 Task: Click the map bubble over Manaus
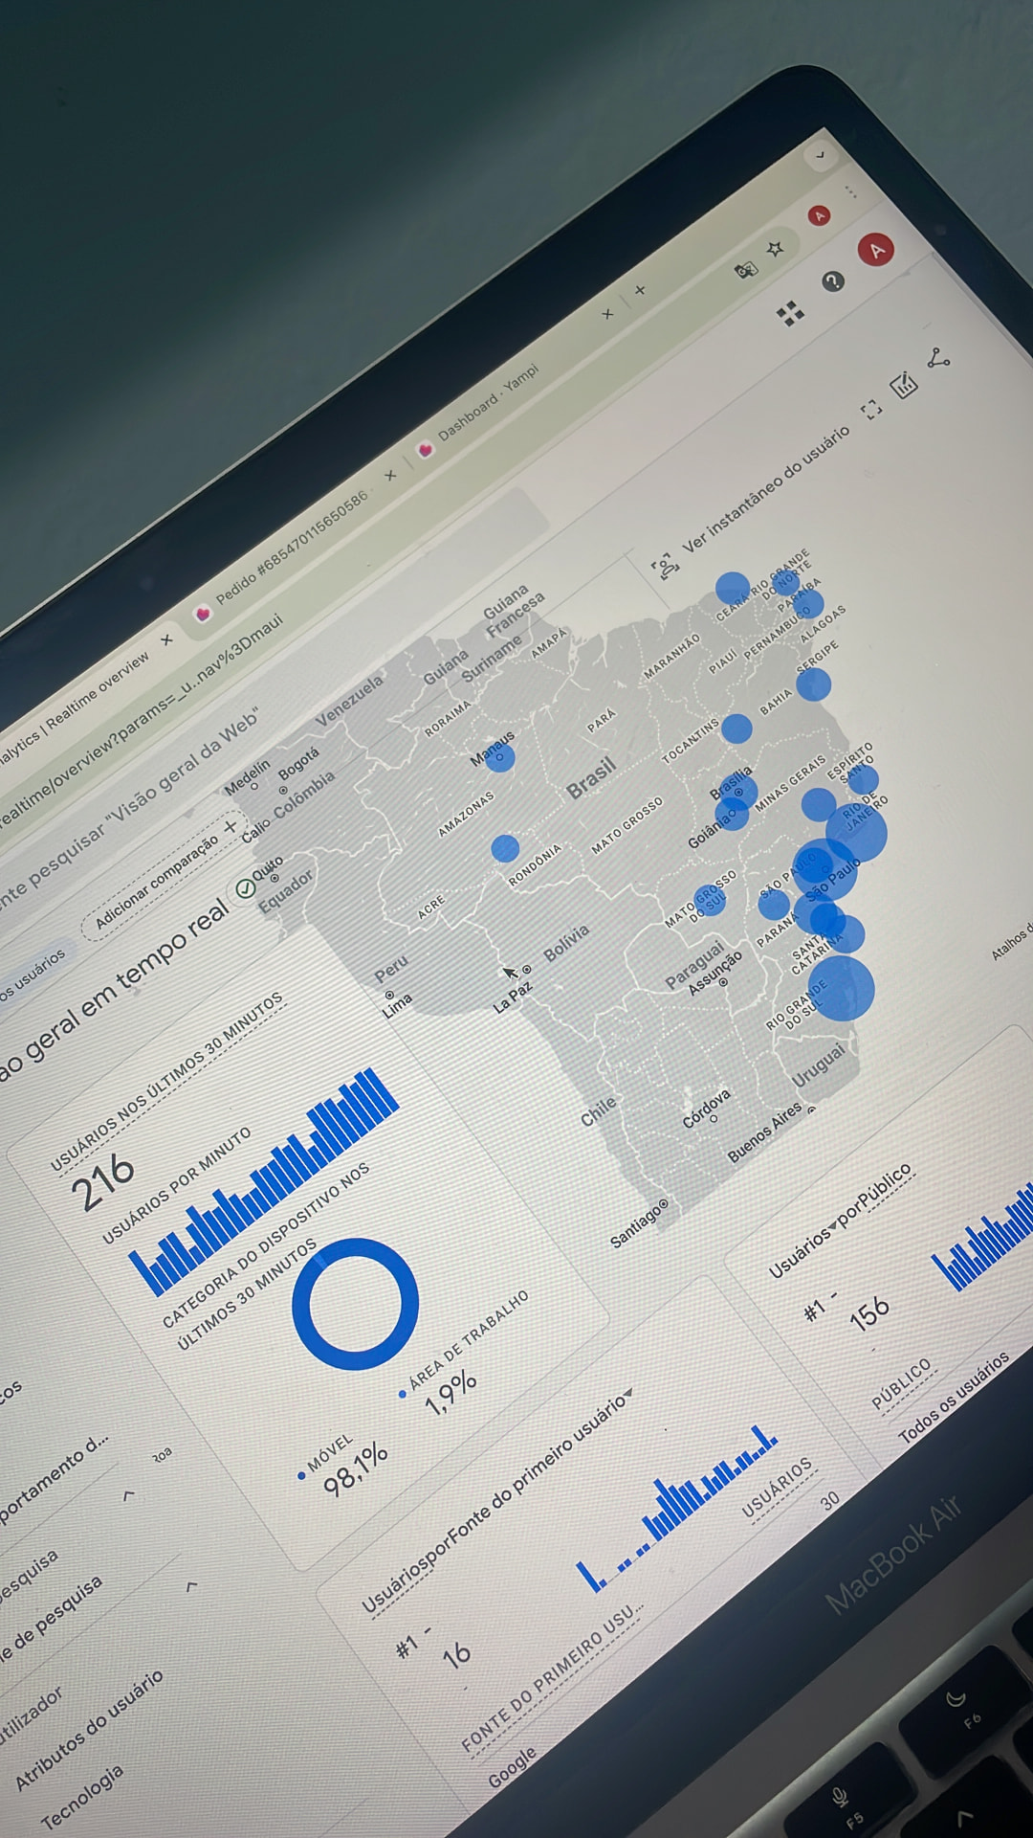pyautogui.click(x=499, y=758)
